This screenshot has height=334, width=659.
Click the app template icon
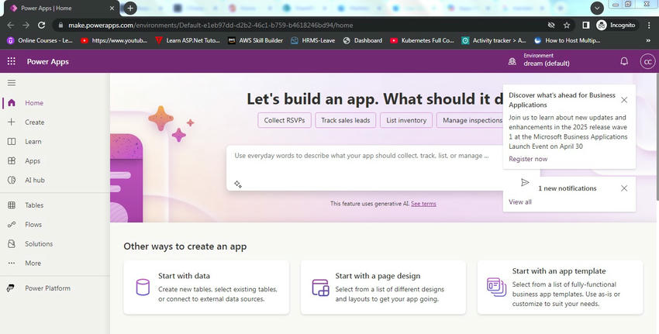pyautogui.click(x=496, y=288)
